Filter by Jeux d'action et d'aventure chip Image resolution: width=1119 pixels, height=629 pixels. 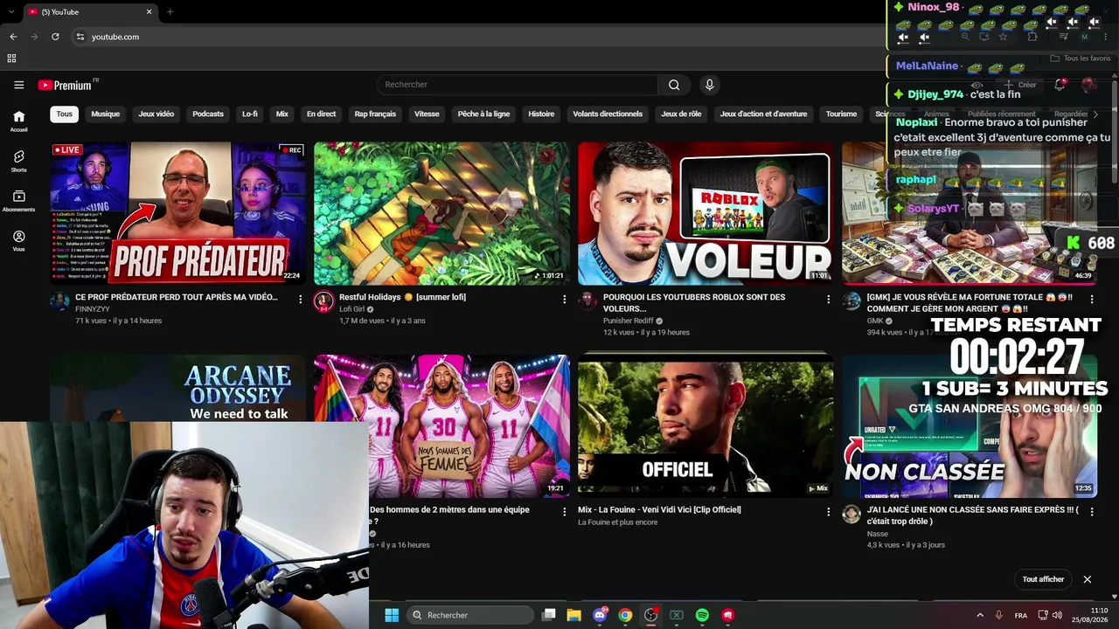pos(763,114)
